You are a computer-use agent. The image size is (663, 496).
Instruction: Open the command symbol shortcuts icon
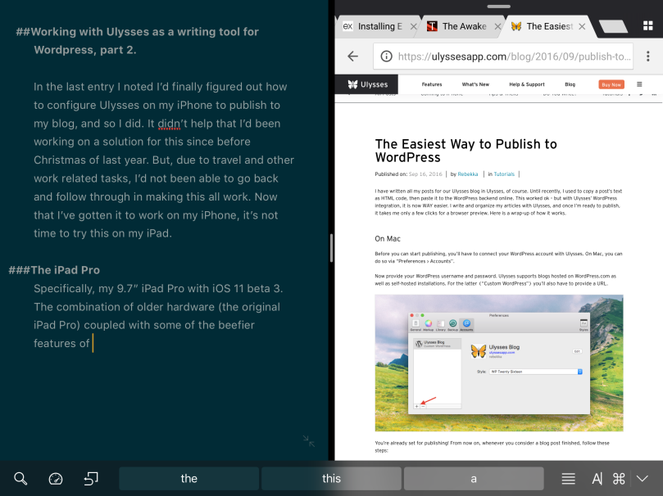tap(619, 479)
